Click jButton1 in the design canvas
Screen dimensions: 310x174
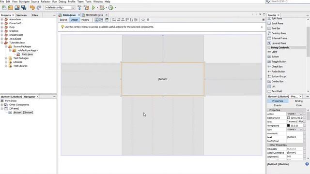pos(163,79)
